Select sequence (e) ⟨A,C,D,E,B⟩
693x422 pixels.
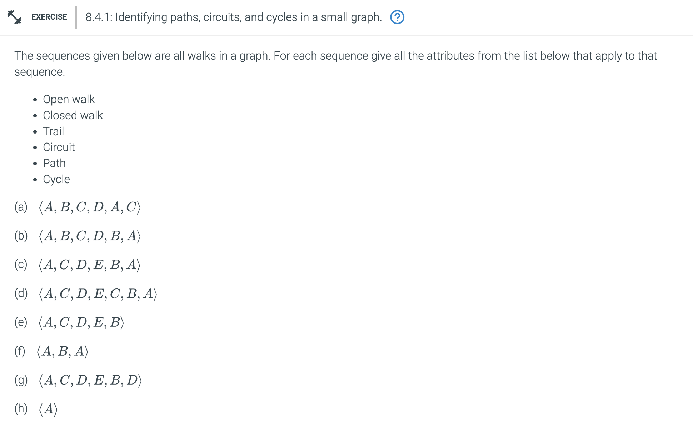click(x=81, y=322)
